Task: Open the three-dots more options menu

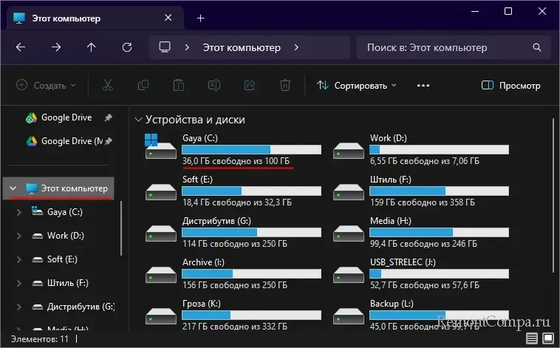Action: coord(423,85)
